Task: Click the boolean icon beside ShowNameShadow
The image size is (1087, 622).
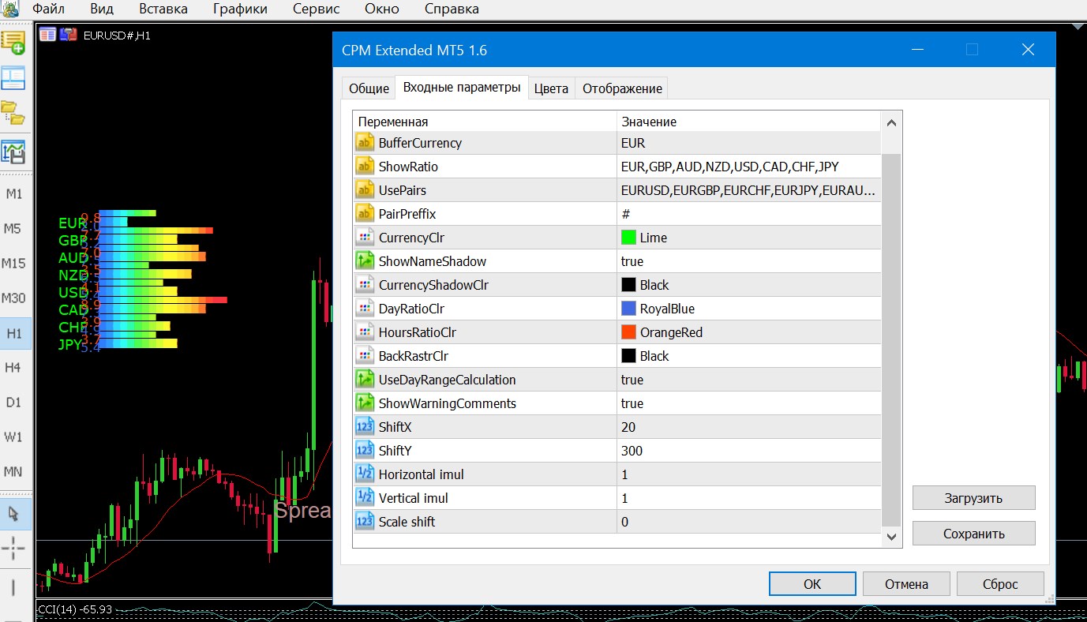Action: [x=365, y=261]
